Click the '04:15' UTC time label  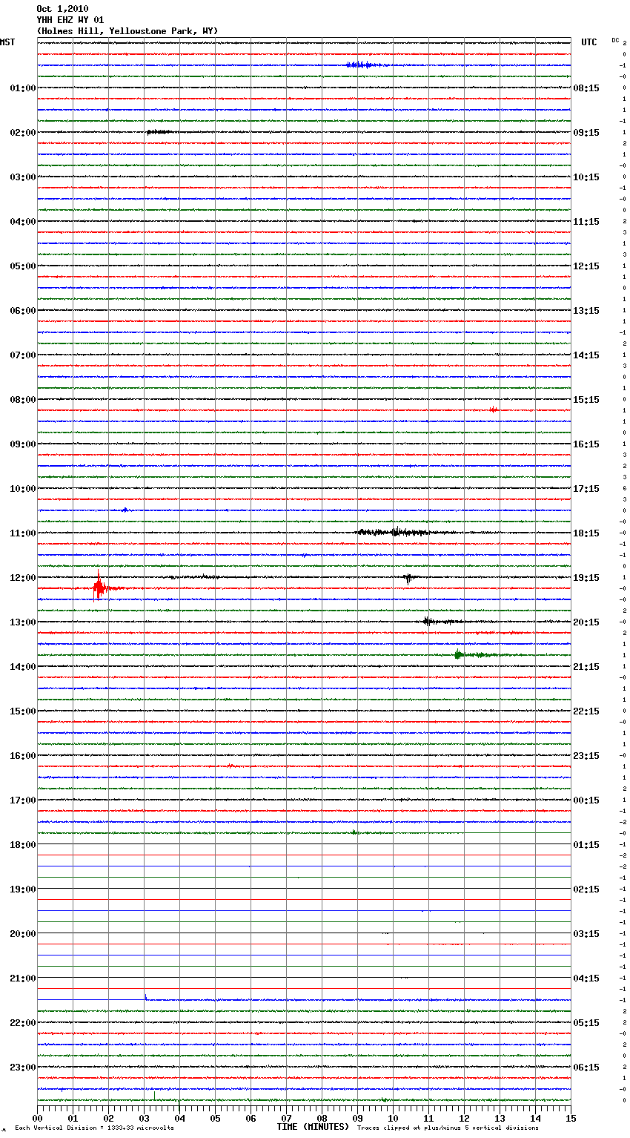(586, 979)
